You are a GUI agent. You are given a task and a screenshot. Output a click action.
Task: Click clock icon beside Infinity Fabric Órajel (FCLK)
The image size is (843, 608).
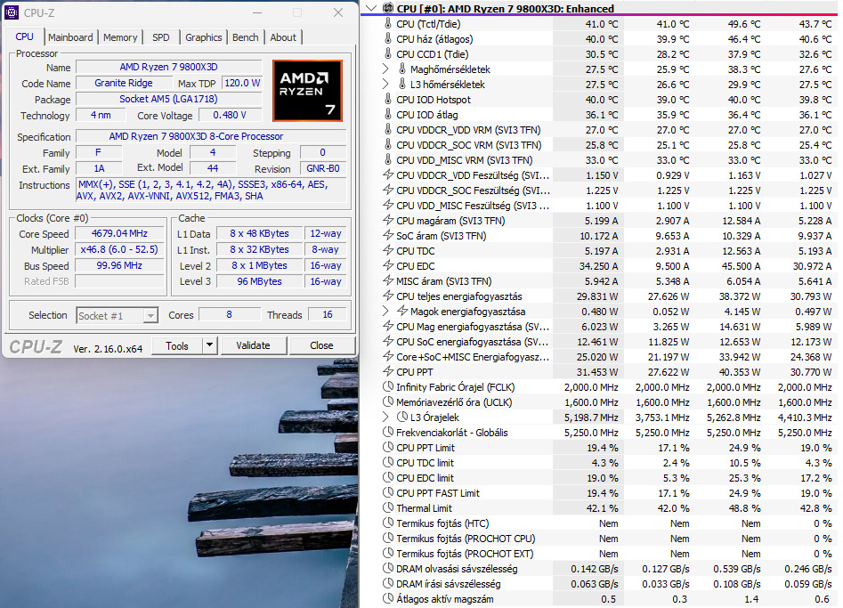(387, 386)
